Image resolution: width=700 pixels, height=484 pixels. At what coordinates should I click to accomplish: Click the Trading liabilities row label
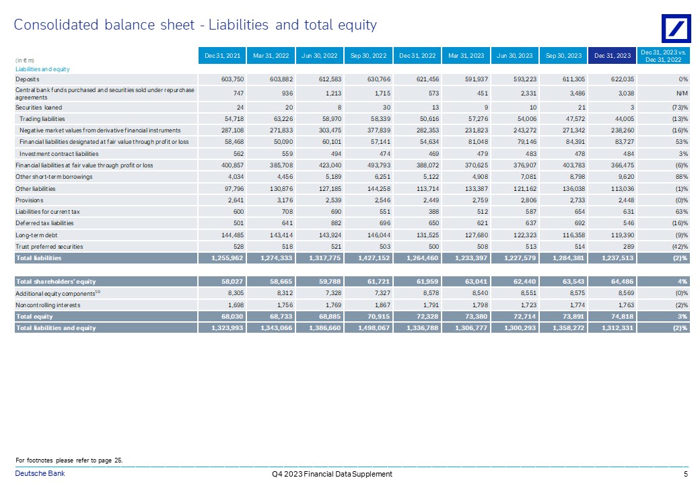pos(42,119)
